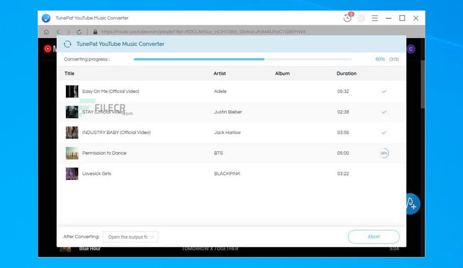Open the conversion history clock icon
Viewport: 463px width, 268px height.
tap(348, 18)
